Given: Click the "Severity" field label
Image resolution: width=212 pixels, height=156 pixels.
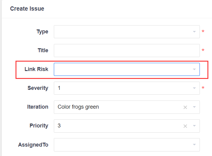Looking at the screenshot, I should (38, 88).
